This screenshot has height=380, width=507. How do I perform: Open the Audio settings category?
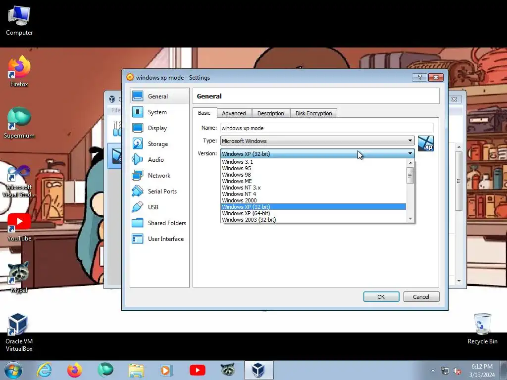(x=159, y=160)
